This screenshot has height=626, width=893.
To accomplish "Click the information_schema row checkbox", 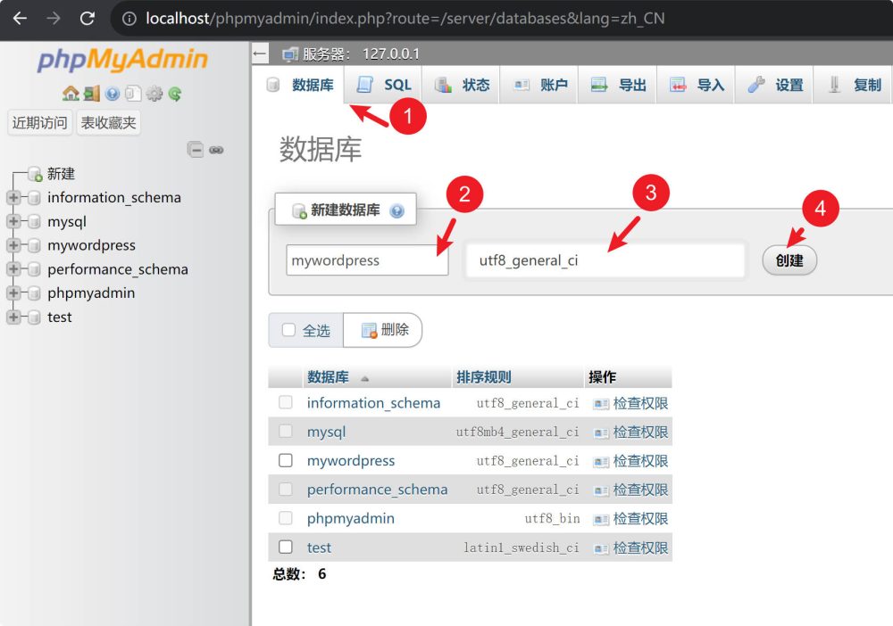I will coord(286,402).
